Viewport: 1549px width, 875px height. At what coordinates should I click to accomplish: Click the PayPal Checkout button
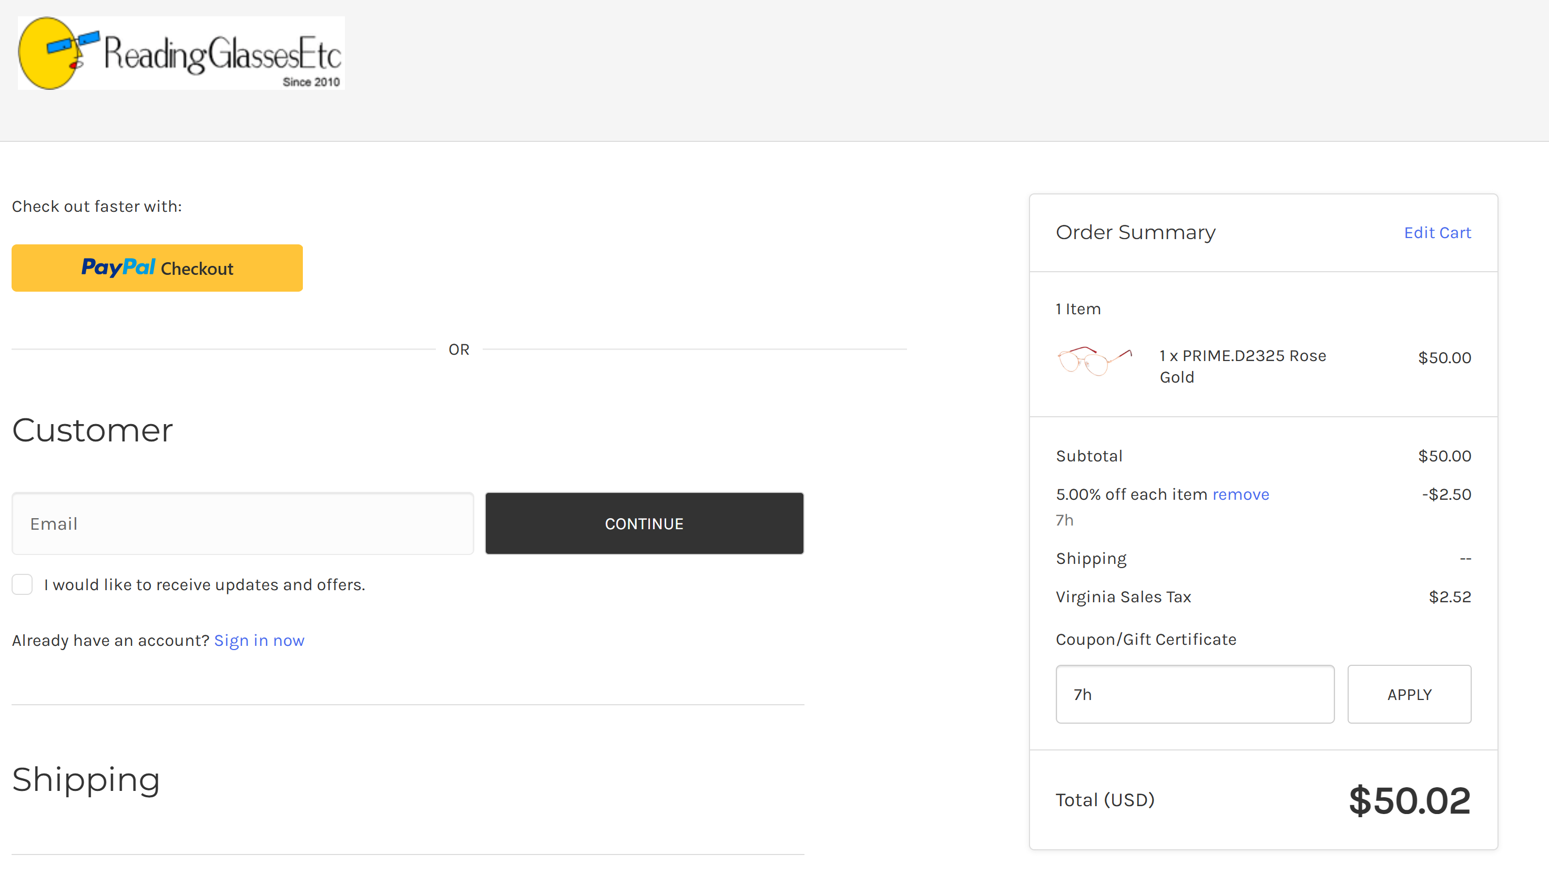tap(157, 268)
